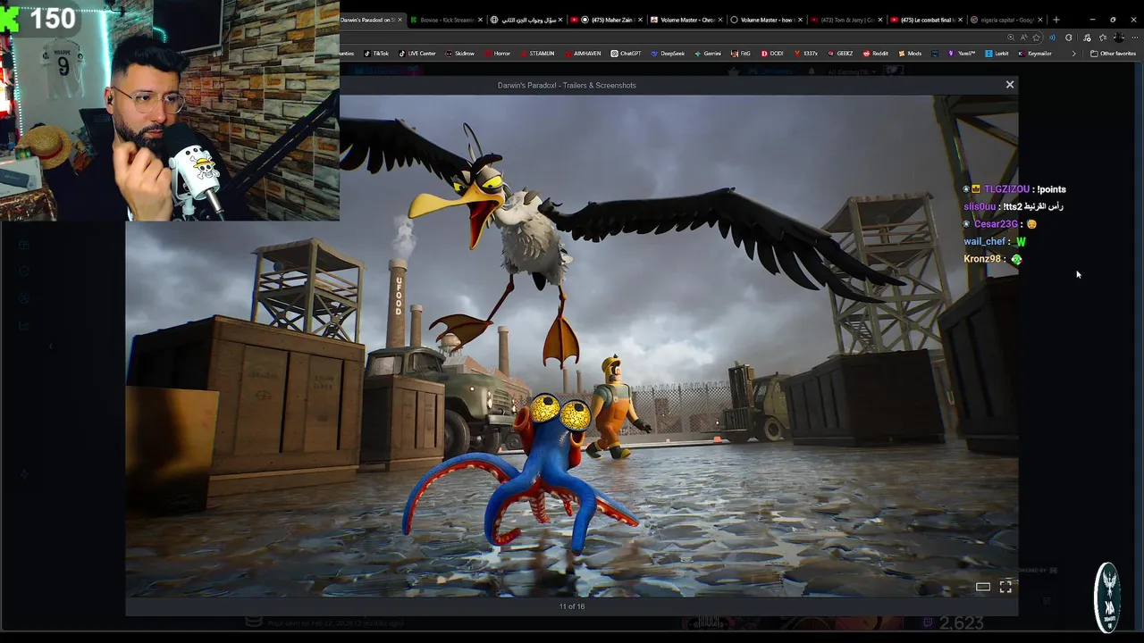Open the Horror bookmark

tap(498, 54)
